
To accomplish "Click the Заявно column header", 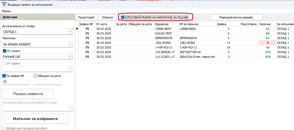I will pyautogui.click(x=228, y=24).
